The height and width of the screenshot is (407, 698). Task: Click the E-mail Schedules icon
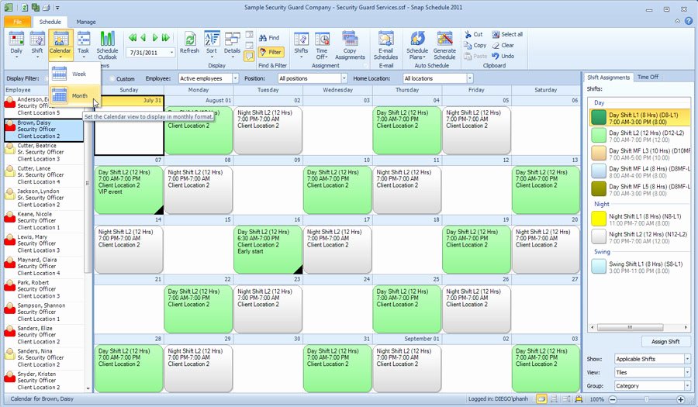(x=386, y=45)
